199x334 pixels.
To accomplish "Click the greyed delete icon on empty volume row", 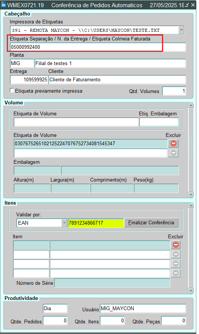I will [x=173, y=153].
